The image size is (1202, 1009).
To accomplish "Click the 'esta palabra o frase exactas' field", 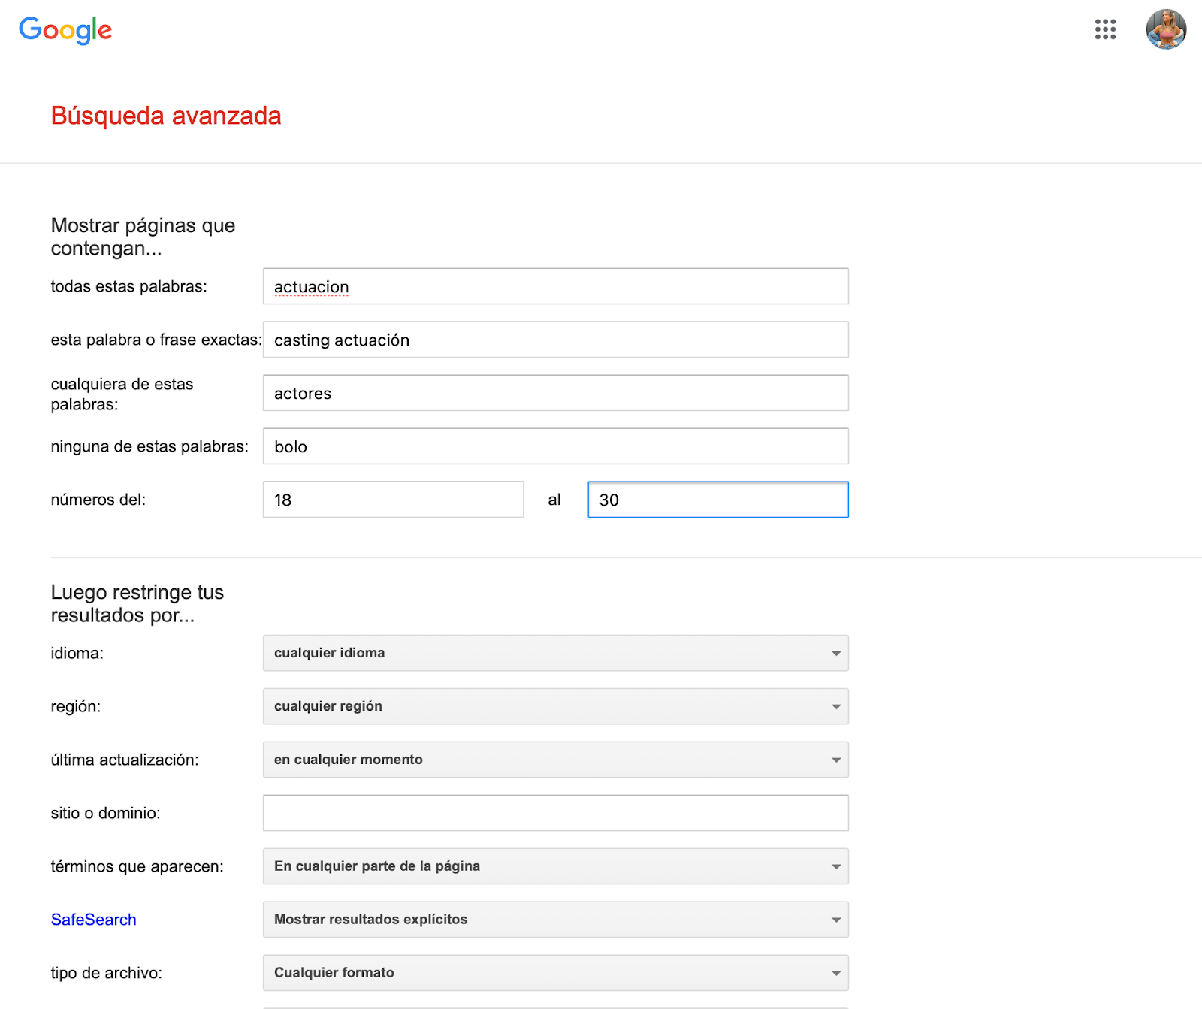I will click(x=556, y=340).
